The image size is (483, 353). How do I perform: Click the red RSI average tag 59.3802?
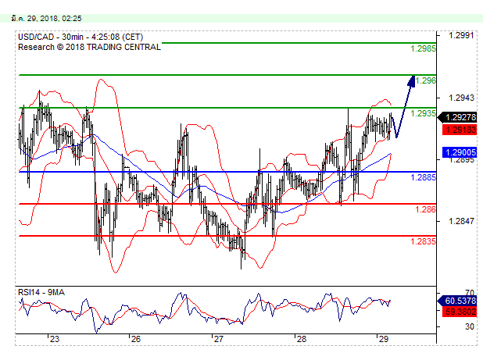click(x=460, y=312)
